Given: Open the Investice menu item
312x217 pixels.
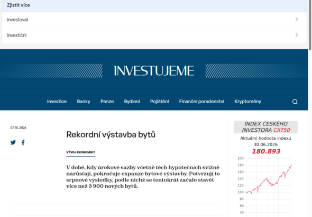Looking at the screenshot, I should point(57,102).
